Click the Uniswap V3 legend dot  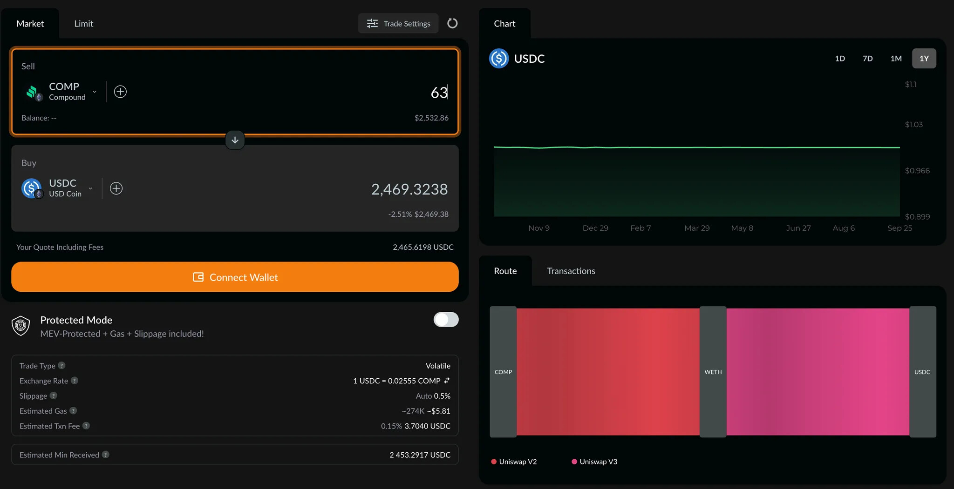(x=574, y=462)
